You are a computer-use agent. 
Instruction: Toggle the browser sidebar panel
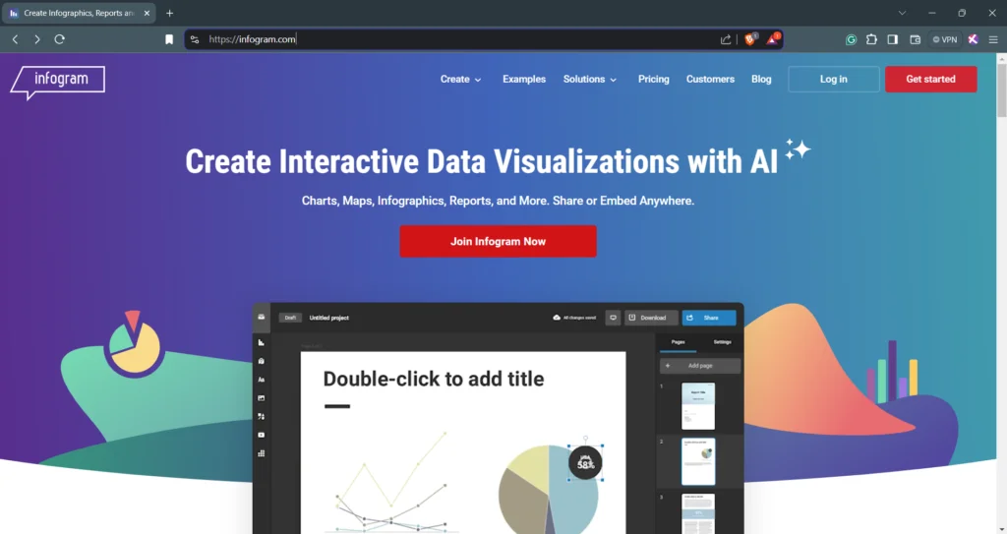[x=893, y=39]
